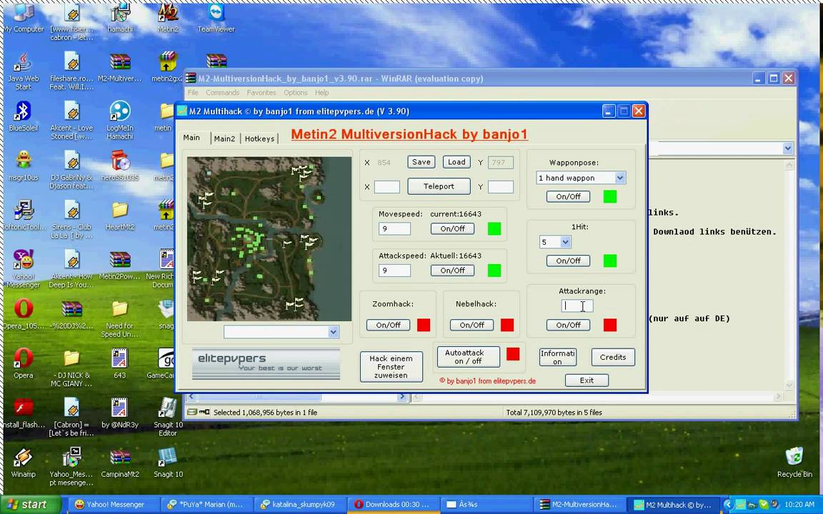The width and height of the screenshot is (823, 514).
Task: Click the Attackrange input field
Action: (577, 306)
